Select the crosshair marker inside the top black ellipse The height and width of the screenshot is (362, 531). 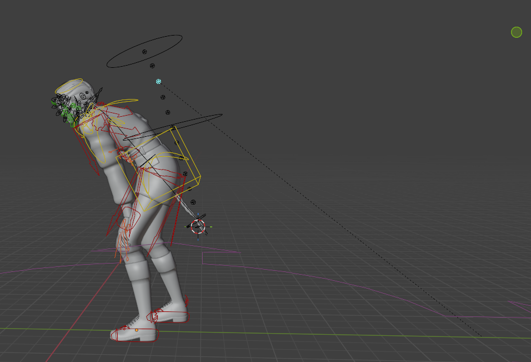coord(144,52)
